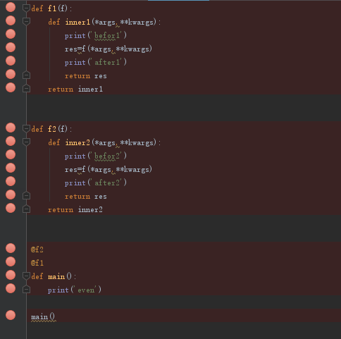Toggle breakpoint beside the main() call
The image size is (341, 339).
11,315
